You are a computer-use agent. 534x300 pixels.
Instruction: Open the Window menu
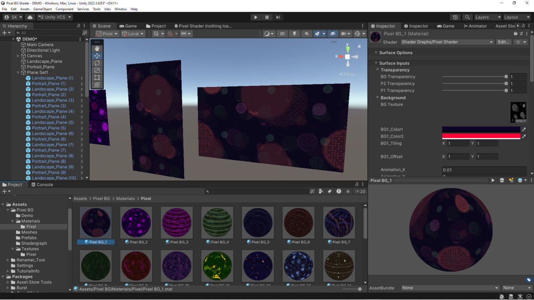(121, 9)
